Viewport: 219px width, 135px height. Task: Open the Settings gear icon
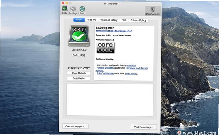pos(73,9)
